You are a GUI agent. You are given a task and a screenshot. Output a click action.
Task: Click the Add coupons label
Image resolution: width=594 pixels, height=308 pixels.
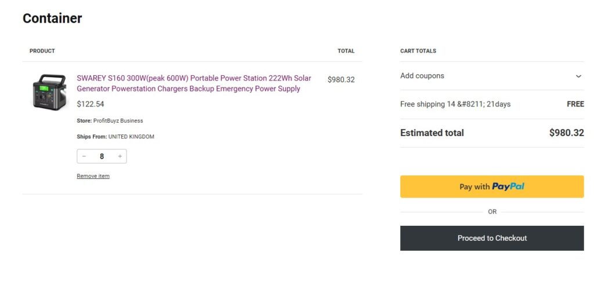(x=422, y=76)
